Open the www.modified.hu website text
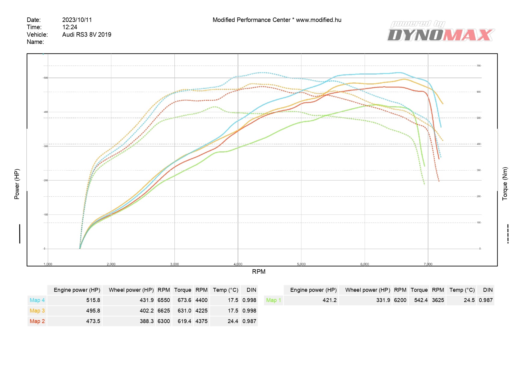 [318, 20]
